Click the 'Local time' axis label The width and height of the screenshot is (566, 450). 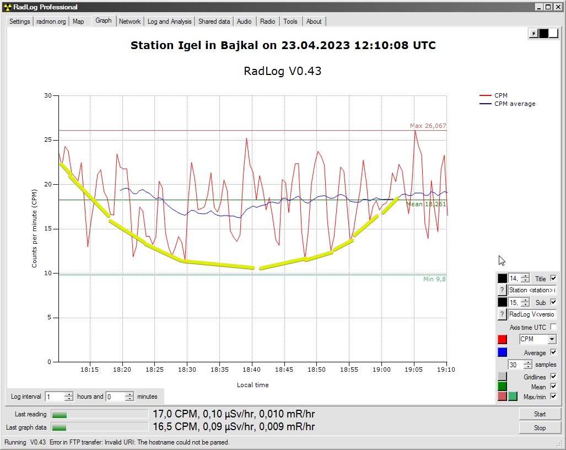coord(252,385)
